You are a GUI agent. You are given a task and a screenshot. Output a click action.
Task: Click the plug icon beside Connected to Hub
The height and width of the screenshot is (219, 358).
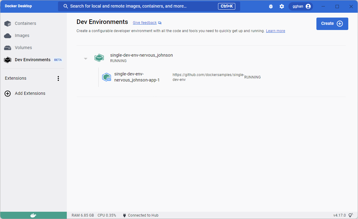pos(124,215)
